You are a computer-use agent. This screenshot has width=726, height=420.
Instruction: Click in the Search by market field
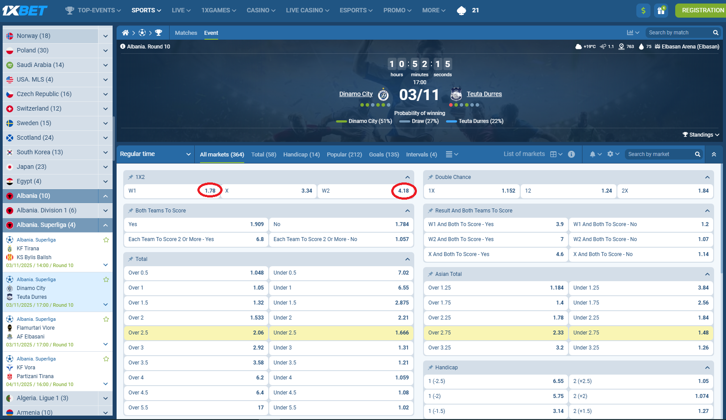point(660,154)
